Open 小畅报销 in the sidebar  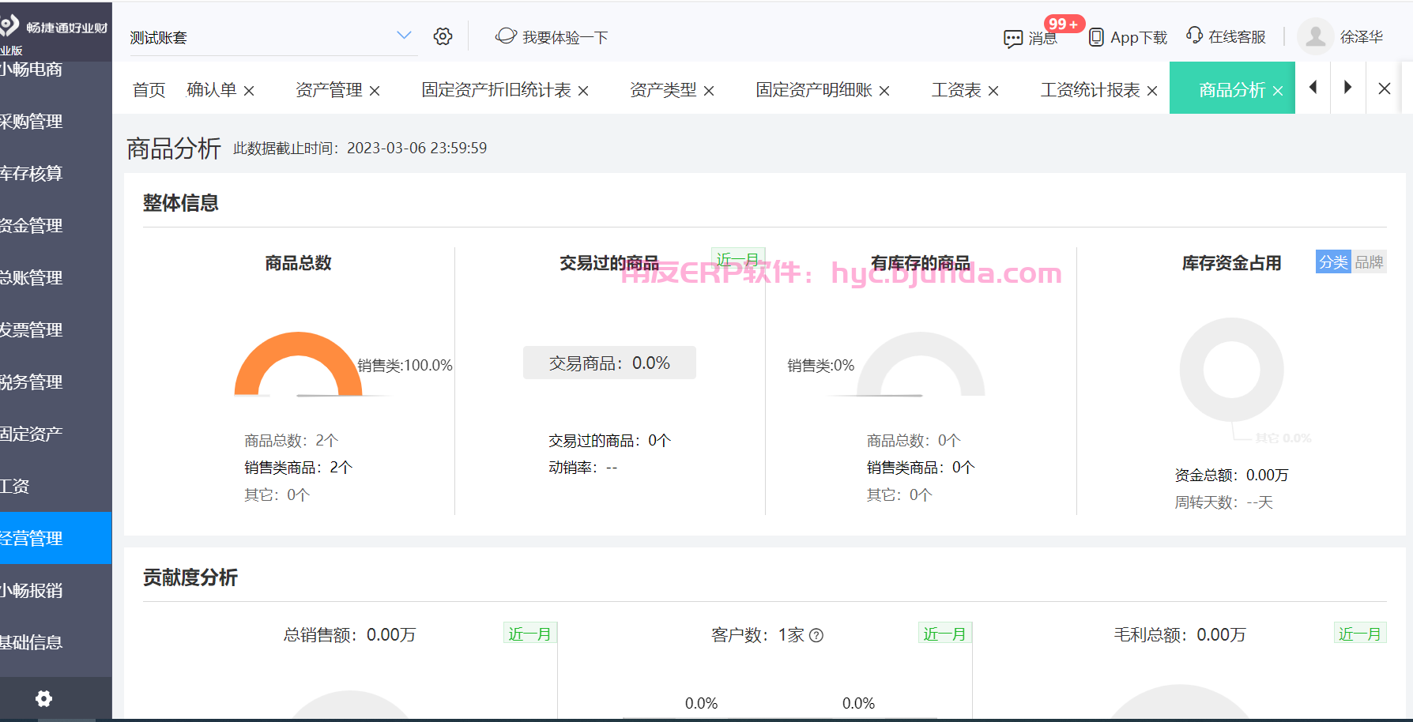click(55, 590)
